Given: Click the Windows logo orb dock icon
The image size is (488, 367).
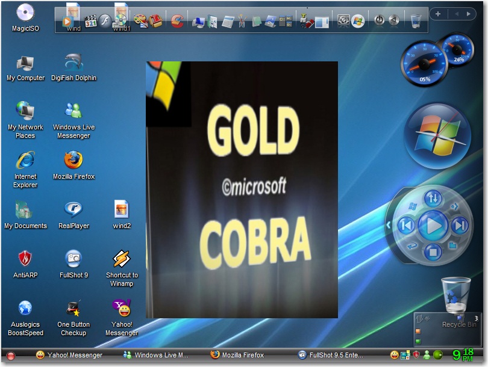Looking at the screenshot, I should [358, 21].
